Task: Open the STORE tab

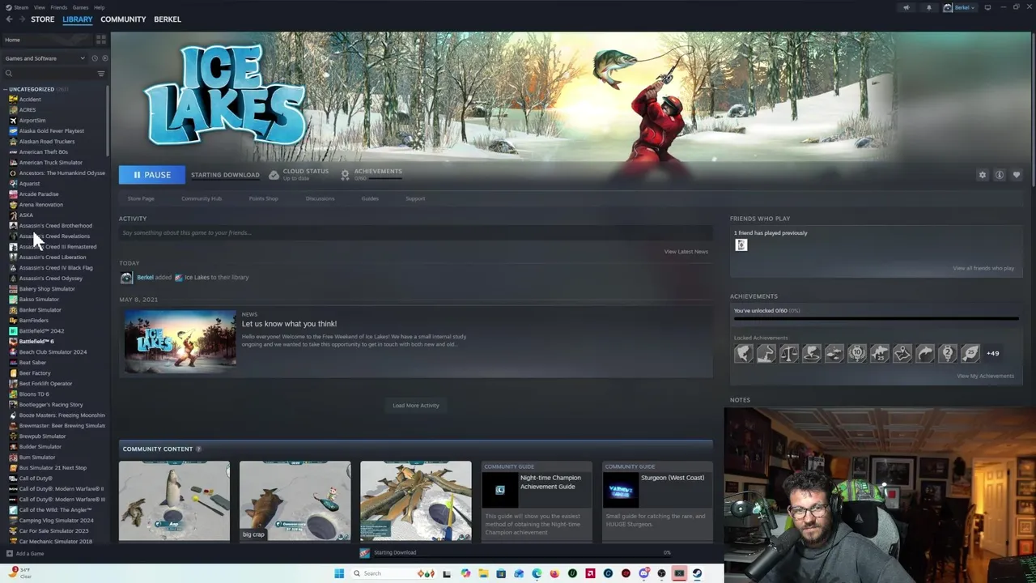Action: pyautogui.click(x=43, y=19)
